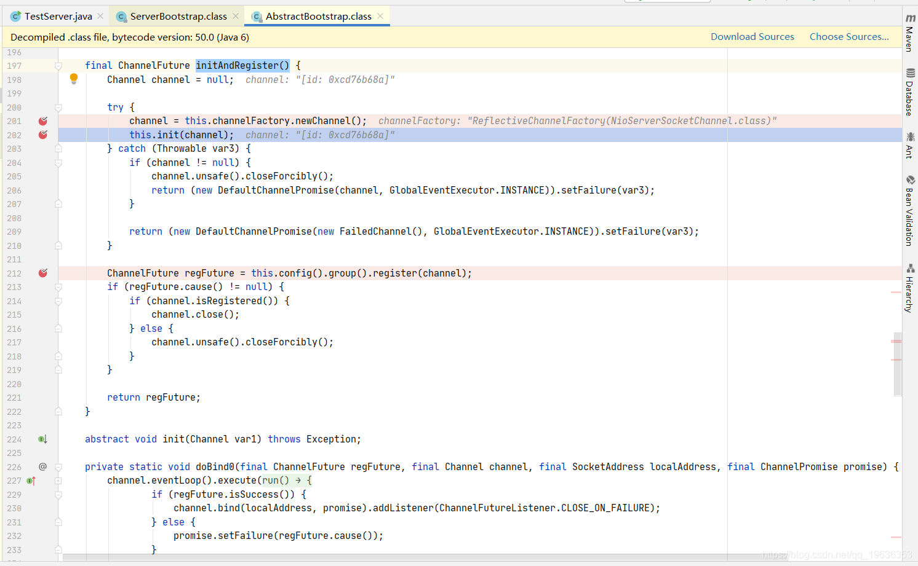
Task: Collapse the if regFuture.cause fold on line 213
Action: (58, 287)
